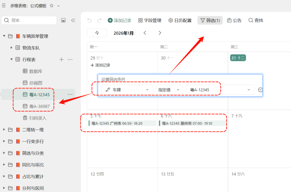291x192 pixels.
Task: Go to previous month
Action: 145,33
